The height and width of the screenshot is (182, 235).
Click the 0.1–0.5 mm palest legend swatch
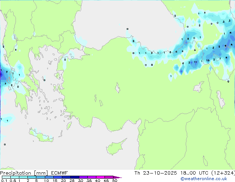(x=6, y=177)
